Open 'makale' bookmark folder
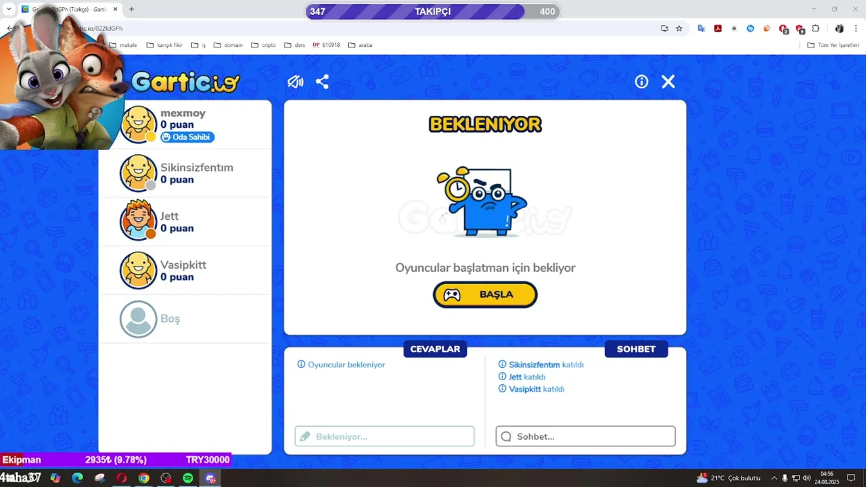 123,45
